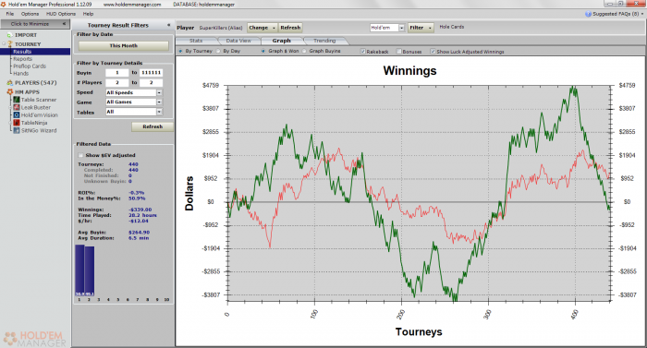647x348 pixels.
Task: Collapse sidebar with Click to Minimize
Action: click(x=35, y=24)
